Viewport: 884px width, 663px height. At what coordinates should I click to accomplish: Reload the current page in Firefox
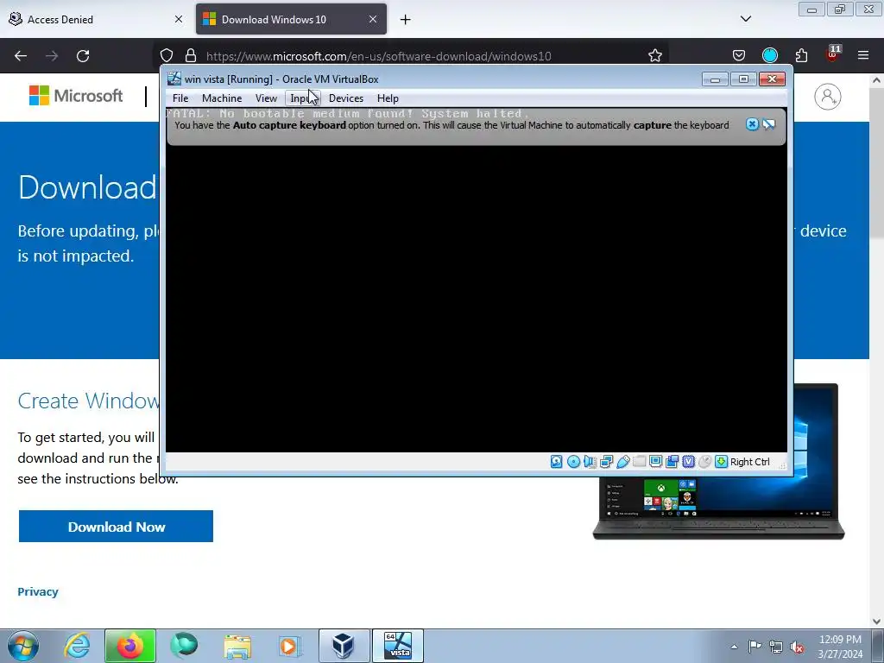click(x=83, y=56)
